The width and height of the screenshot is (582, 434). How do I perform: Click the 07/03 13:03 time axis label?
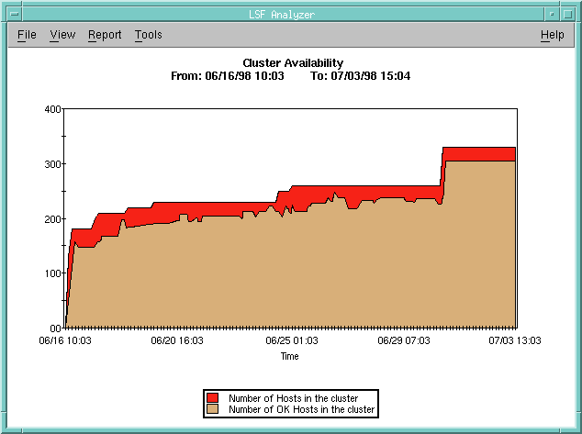(x=515, y=340)
